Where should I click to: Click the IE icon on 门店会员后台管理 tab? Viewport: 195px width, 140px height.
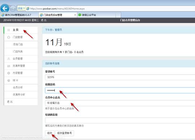(x=41, y=15)
